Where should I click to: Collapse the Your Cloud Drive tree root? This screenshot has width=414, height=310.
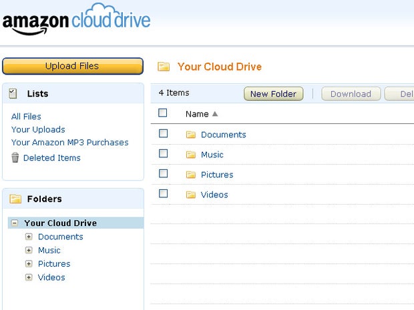15,223
